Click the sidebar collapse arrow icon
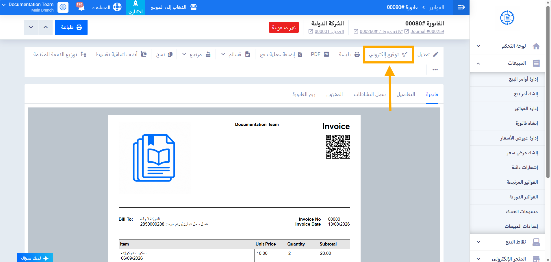Image resolution: width=551 pixels, height=262 pixels. 461,7
